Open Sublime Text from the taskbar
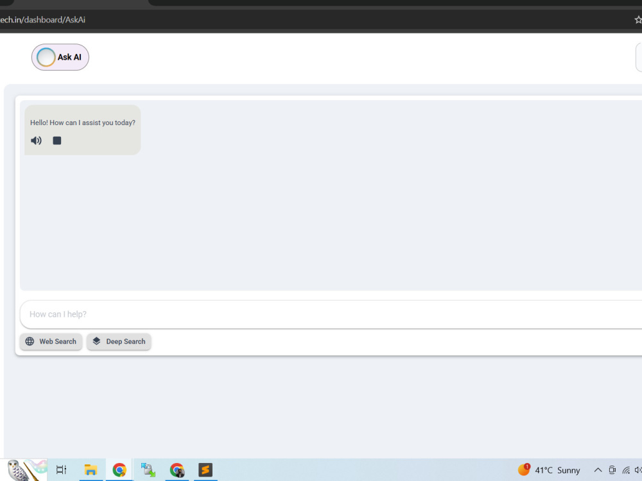This screenshot has width=642, height=481. pos(205,470)
